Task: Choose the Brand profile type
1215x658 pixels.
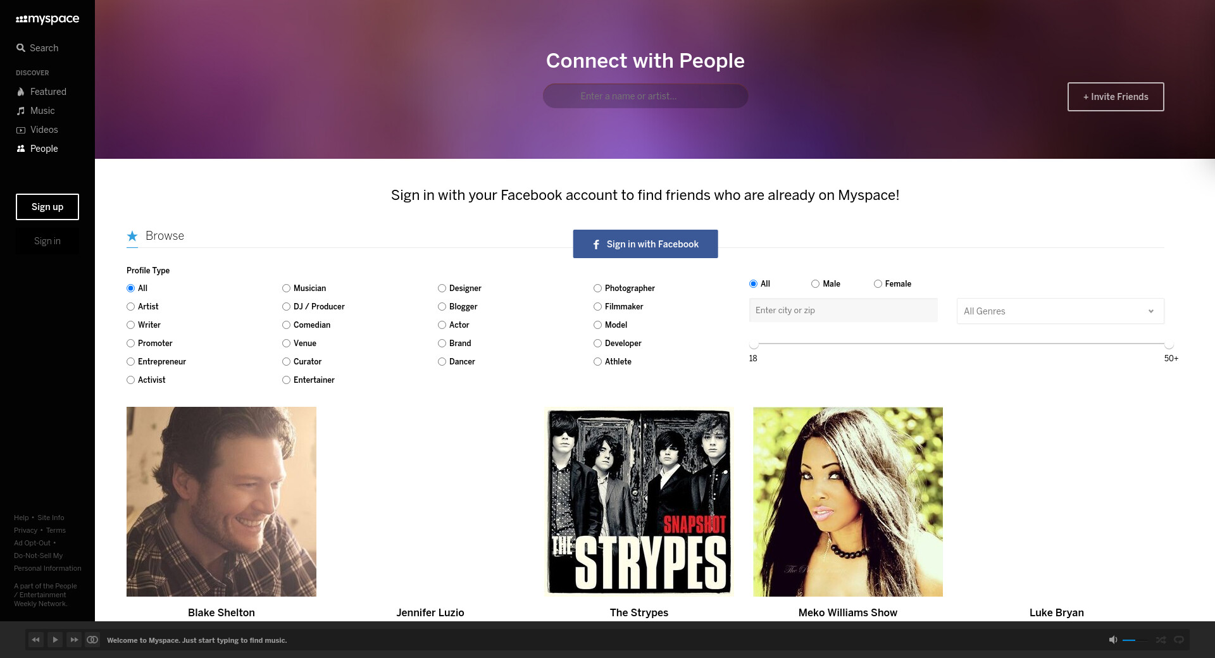Action: click(x=442, y=344)
